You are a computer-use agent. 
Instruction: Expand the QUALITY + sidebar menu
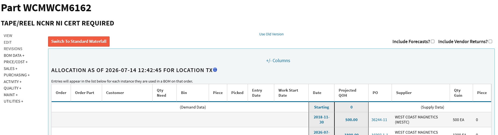click(x=12, y=88)
